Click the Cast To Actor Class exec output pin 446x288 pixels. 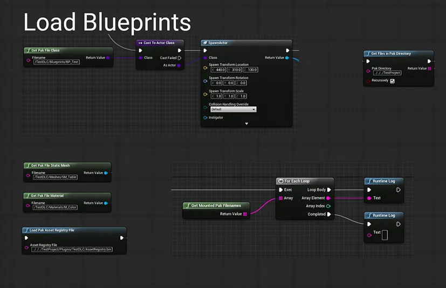pyautogui.click(x=179, y=50)
